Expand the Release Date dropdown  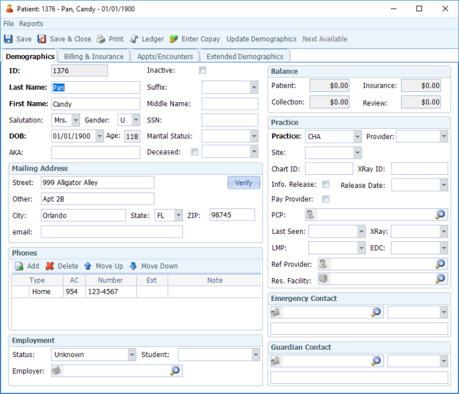pos(444,185)
